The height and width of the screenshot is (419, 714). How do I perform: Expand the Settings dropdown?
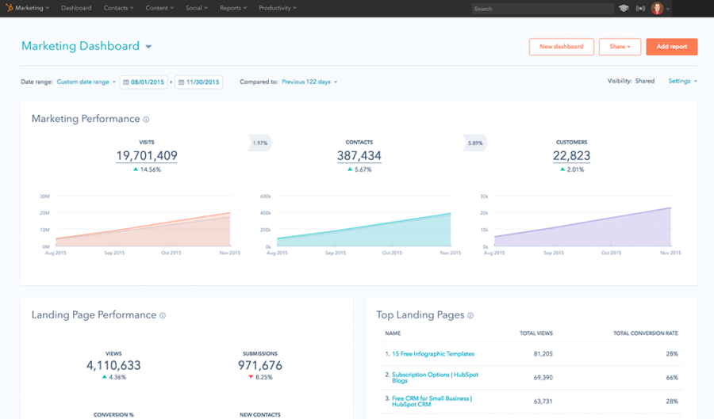[x=682, y=81]
